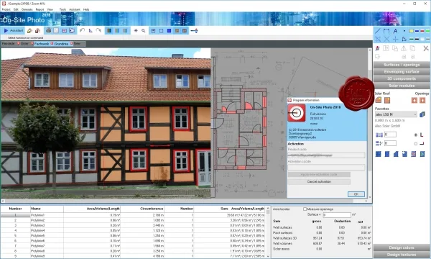Select the large X cross-lines tool
Viewport: 431px width, 259px height.
[386, 39]
